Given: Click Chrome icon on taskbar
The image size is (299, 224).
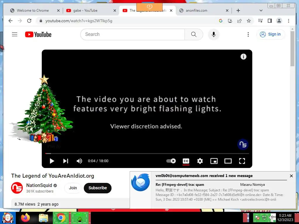Looking at the screenshot, I should (61, 218).
